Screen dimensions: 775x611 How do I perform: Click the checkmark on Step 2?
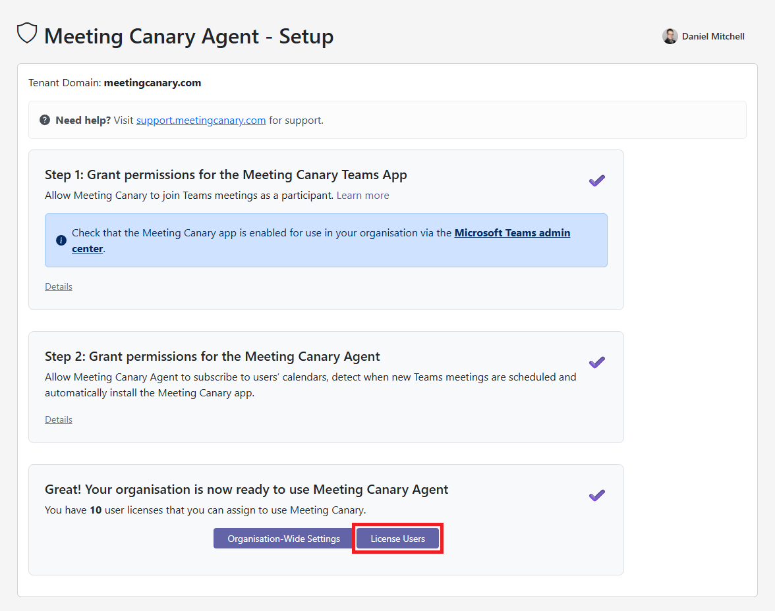(x=596, y=362)
